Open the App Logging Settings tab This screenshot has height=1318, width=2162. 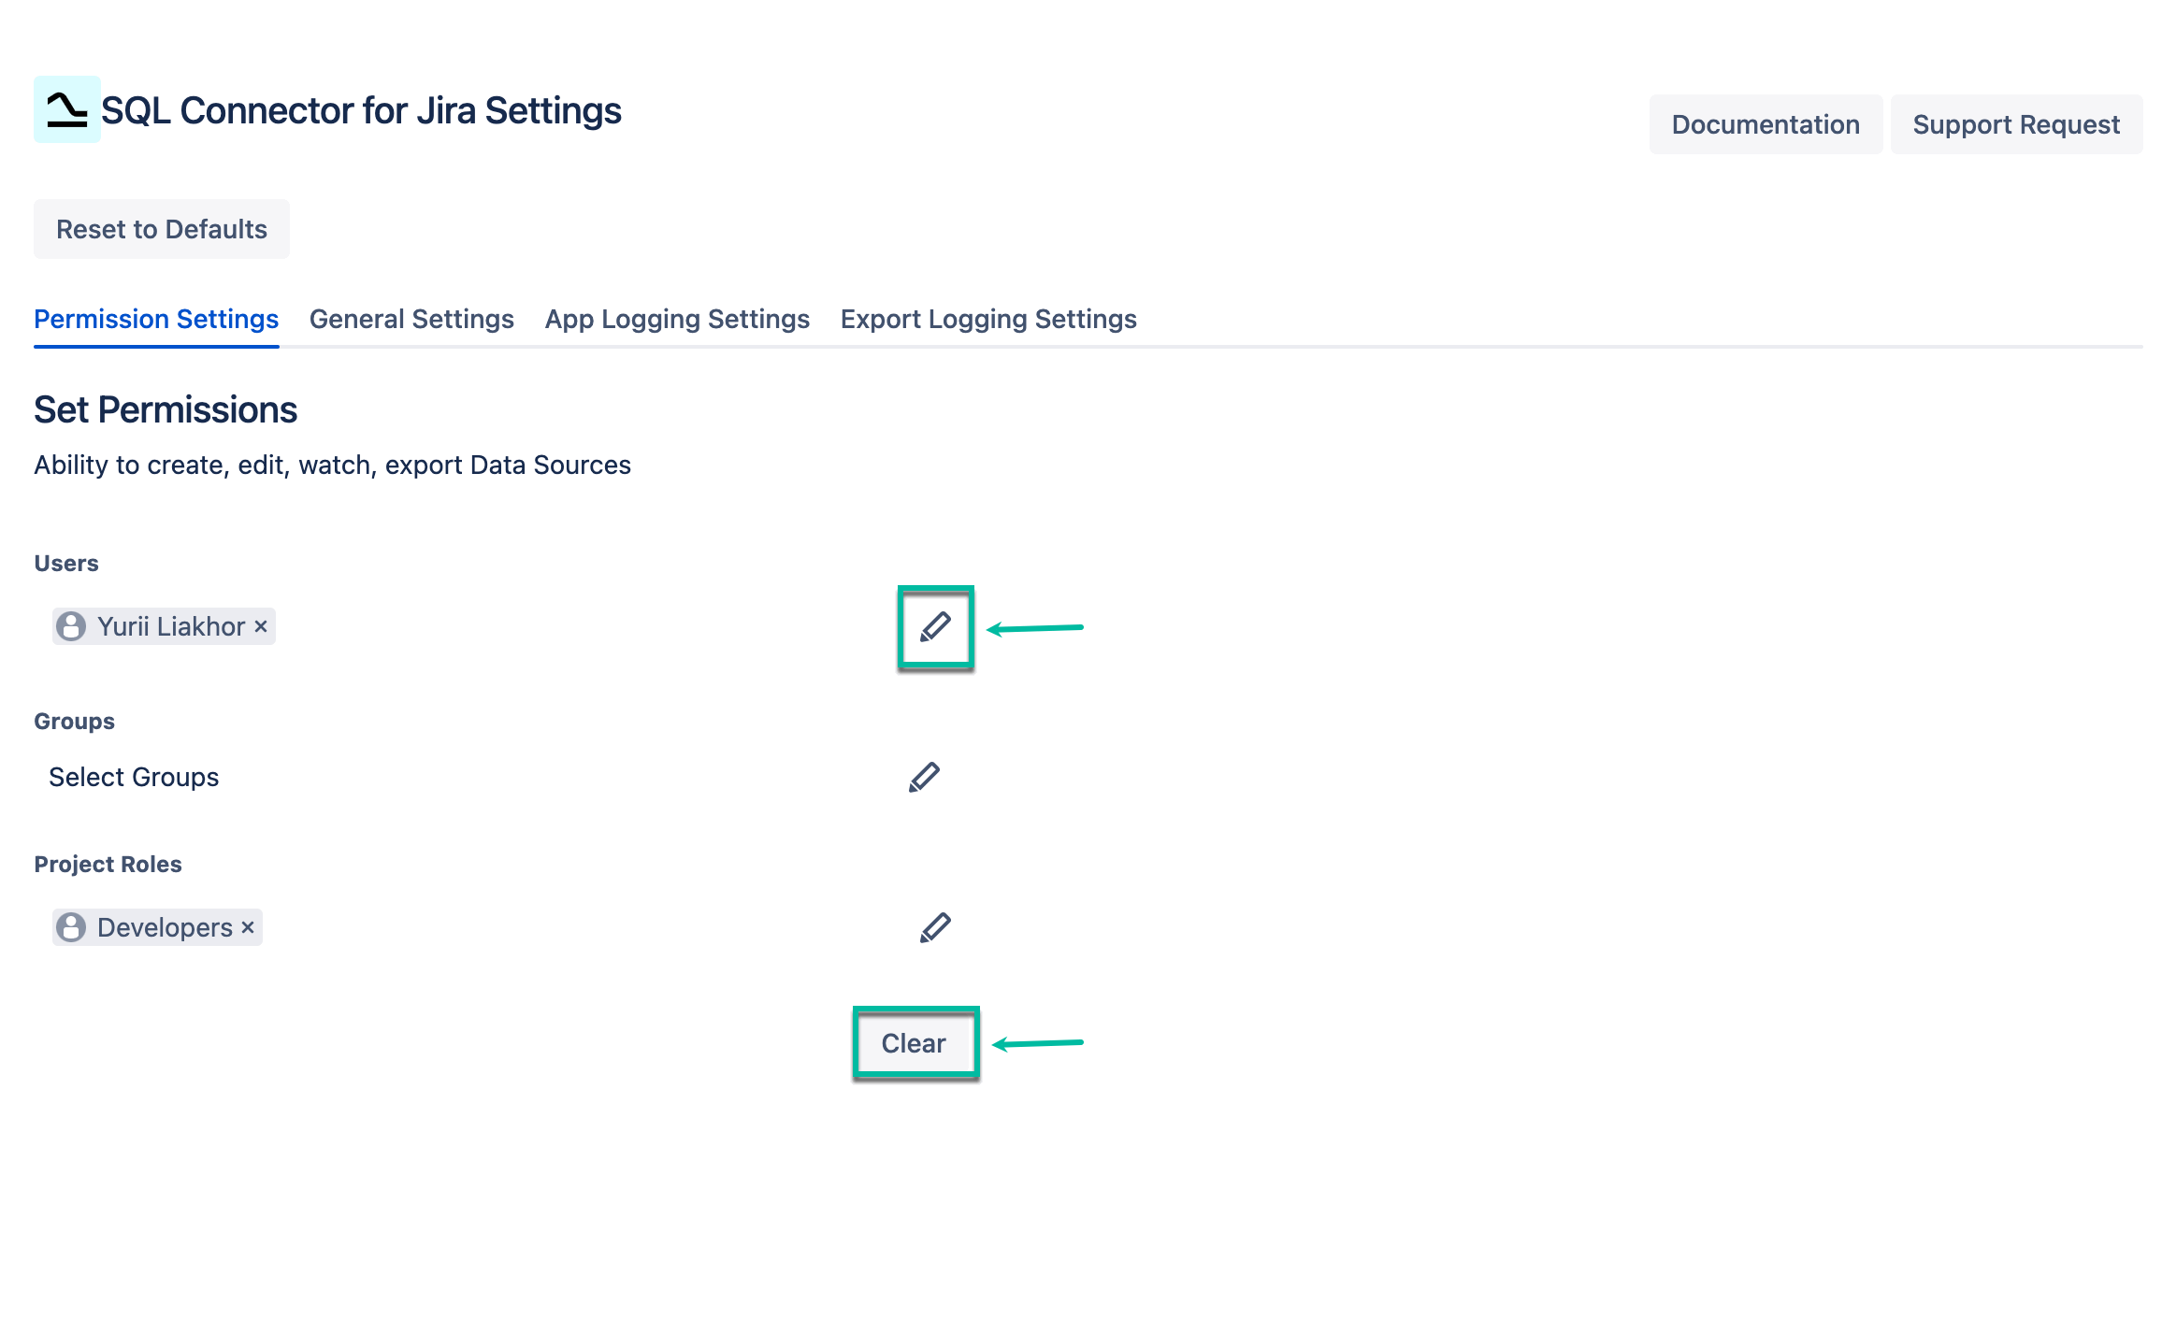677,319
